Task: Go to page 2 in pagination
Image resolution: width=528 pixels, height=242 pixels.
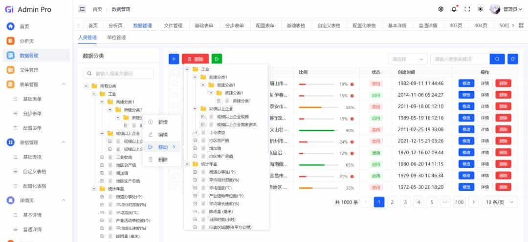Action: 392,202
